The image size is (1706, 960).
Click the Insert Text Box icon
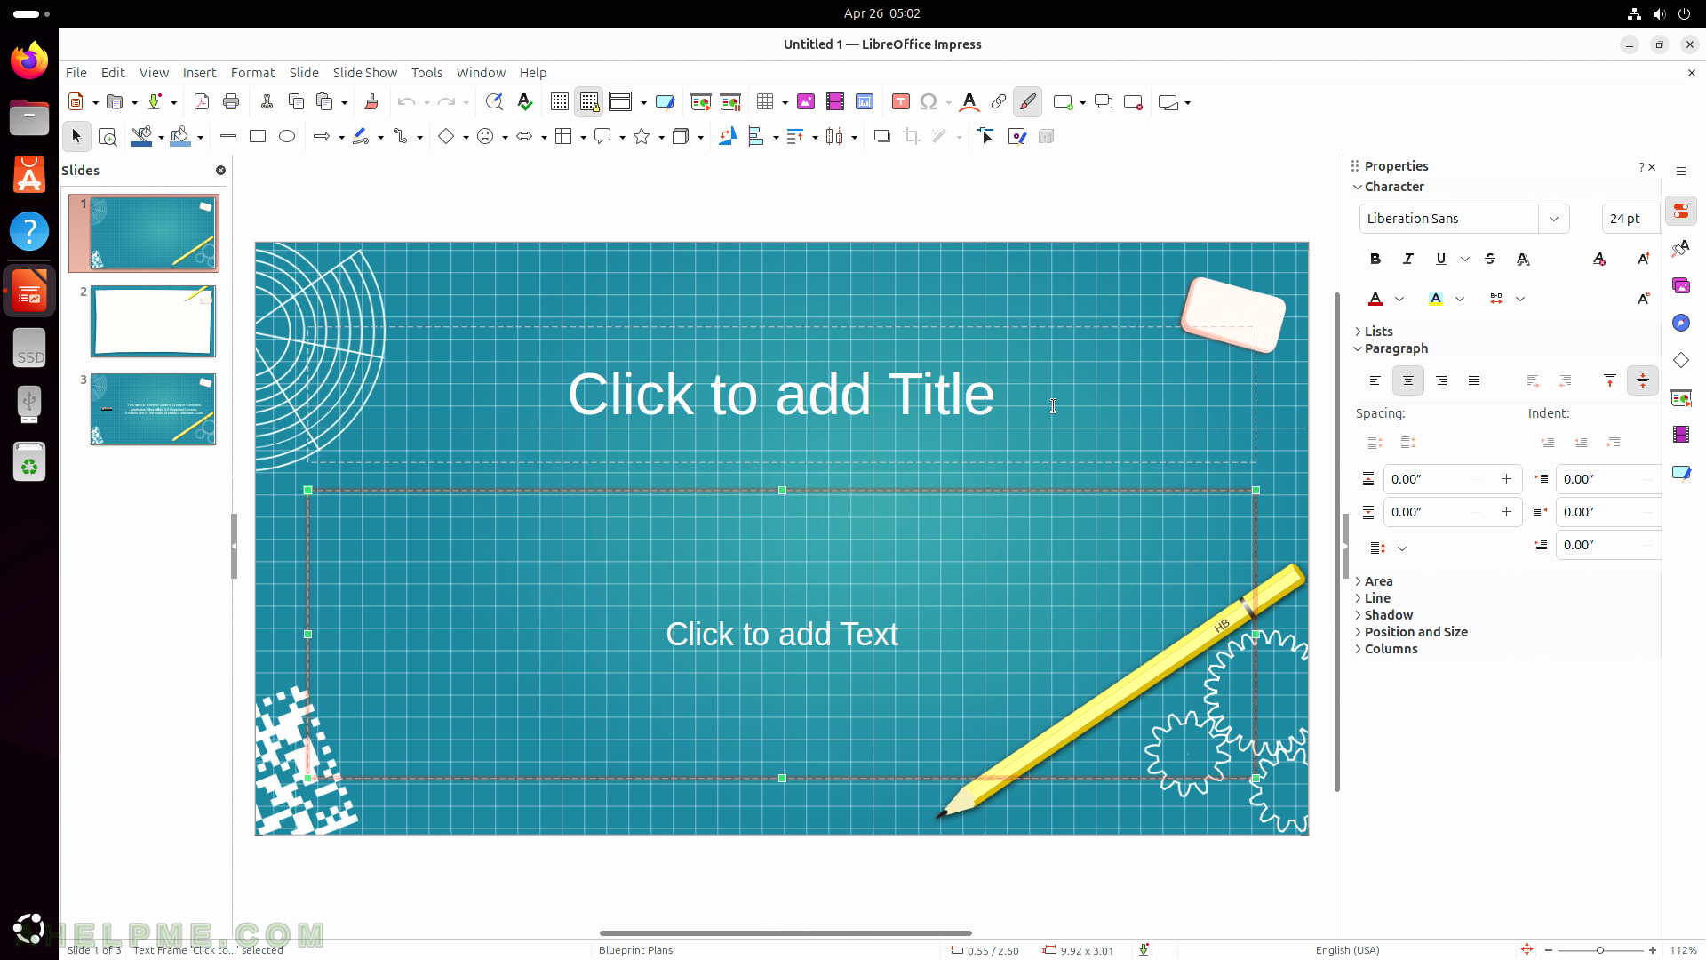click(900, 102)
